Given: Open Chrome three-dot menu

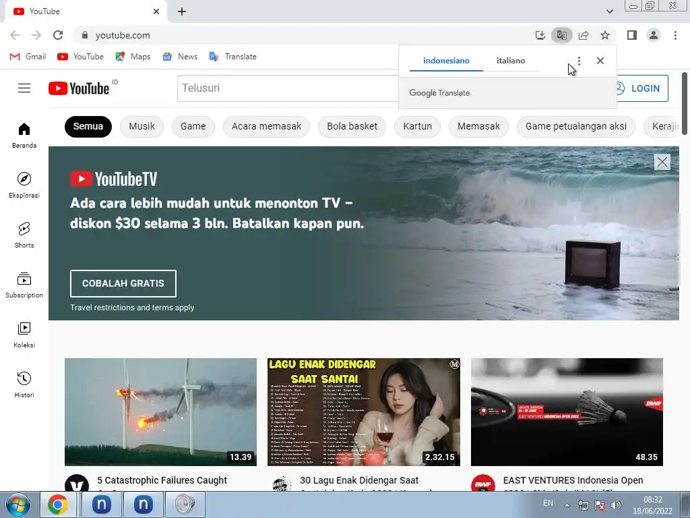Looking at the screenshot, I should (x=675, y=35).
